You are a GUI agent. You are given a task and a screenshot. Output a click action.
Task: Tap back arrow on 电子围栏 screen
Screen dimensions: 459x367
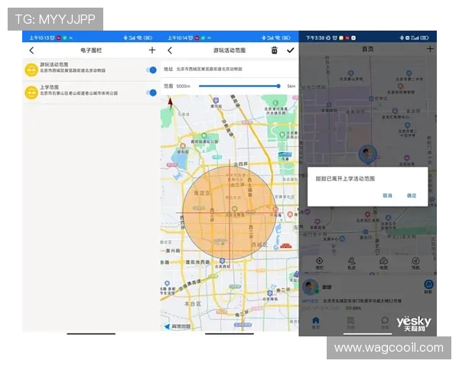[x=31, y=50]
